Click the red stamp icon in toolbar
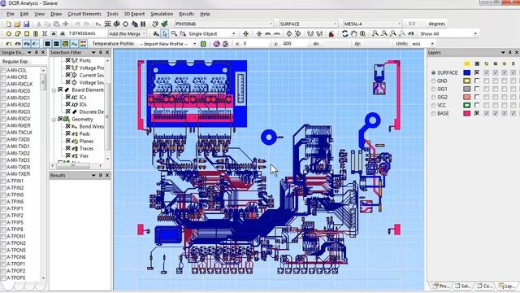The image size is (520, 293). click(331, 34)
